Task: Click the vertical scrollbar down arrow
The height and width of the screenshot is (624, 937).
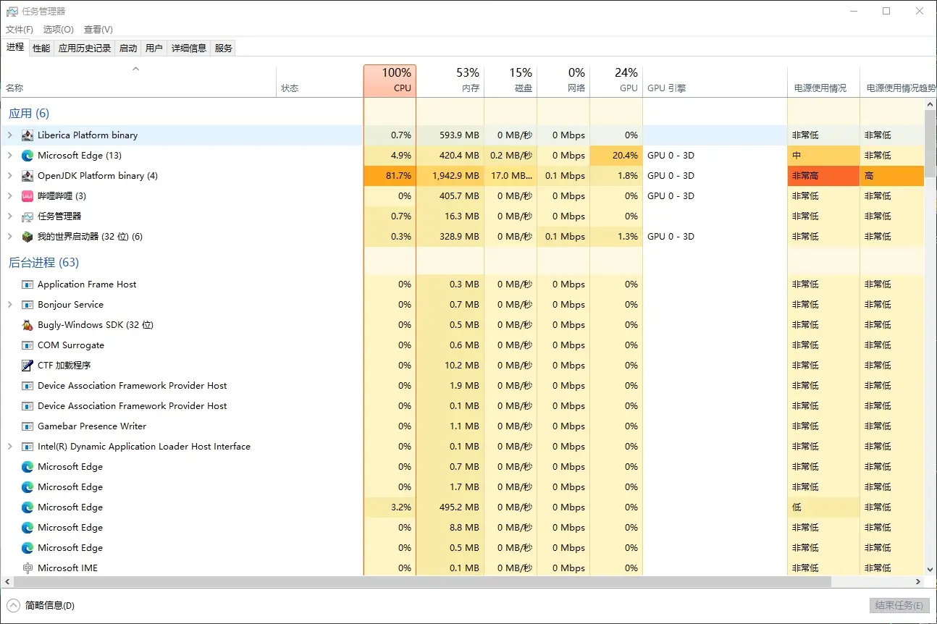Action: click(x=930, y=570)
